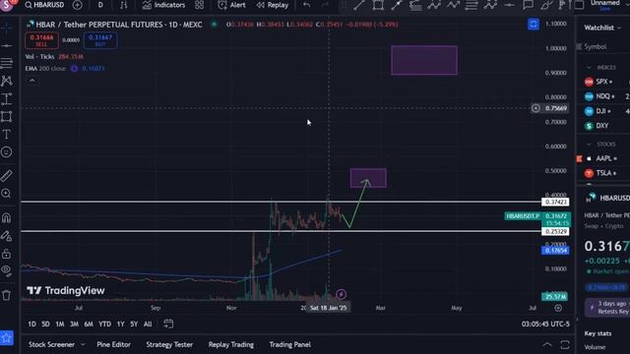Screen dimensions: 630x354
Task: Select the 0.37423 horizontal line price label
Action: [x=555, y=202]
